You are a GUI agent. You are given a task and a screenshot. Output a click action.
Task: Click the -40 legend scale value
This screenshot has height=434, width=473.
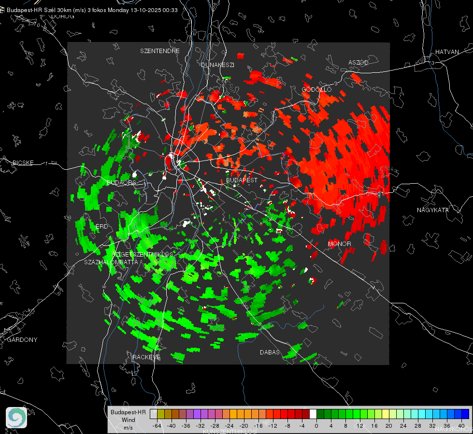pyautogui.click(x=172, y=426)
